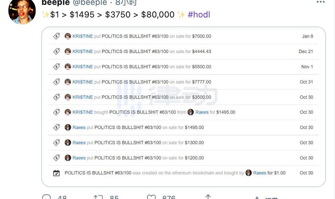The image size is (335, 199).
Task: Click the beeple display name
Action: (x=56, y=3)
